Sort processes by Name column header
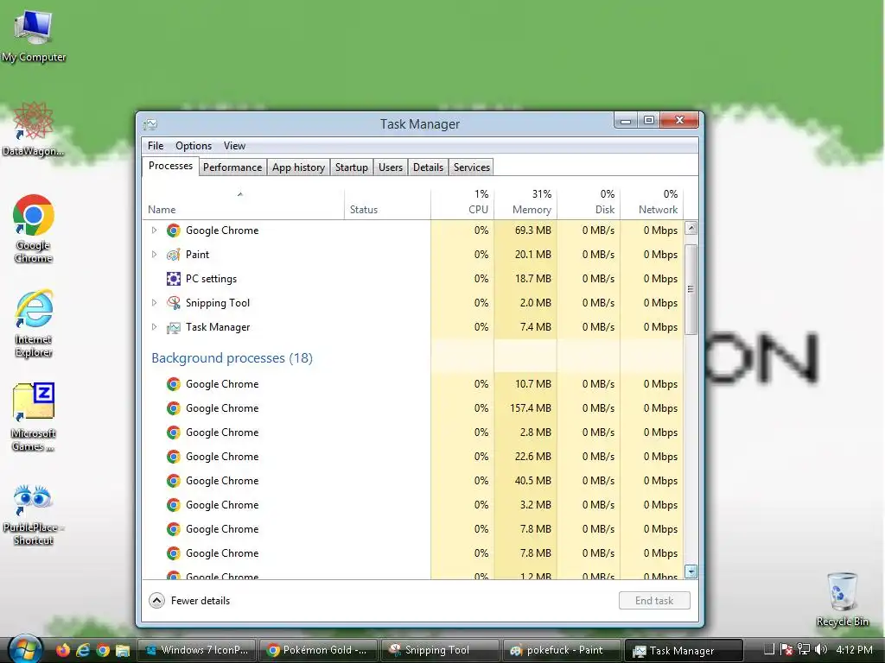The image size is (885, 663). coord(243,204)
